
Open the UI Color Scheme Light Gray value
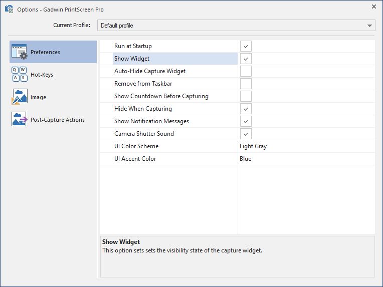[253, 146]
